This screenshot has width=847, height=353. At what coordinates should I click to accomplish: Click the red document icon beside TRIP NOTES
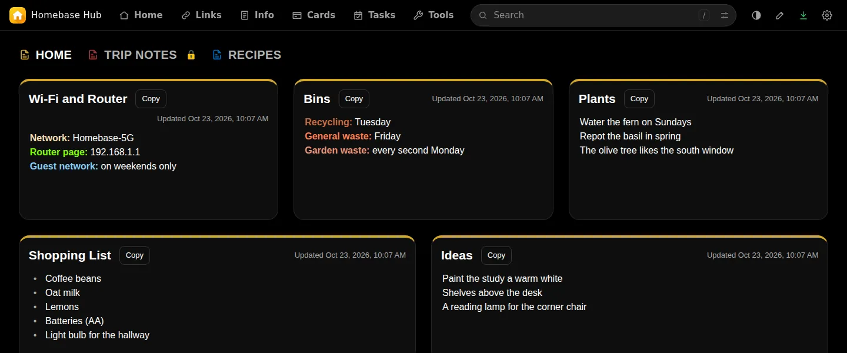(x=93, y=55)
